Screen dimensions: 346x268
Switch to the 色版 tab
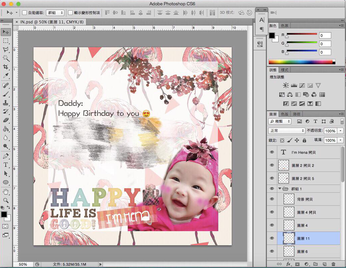285,114
